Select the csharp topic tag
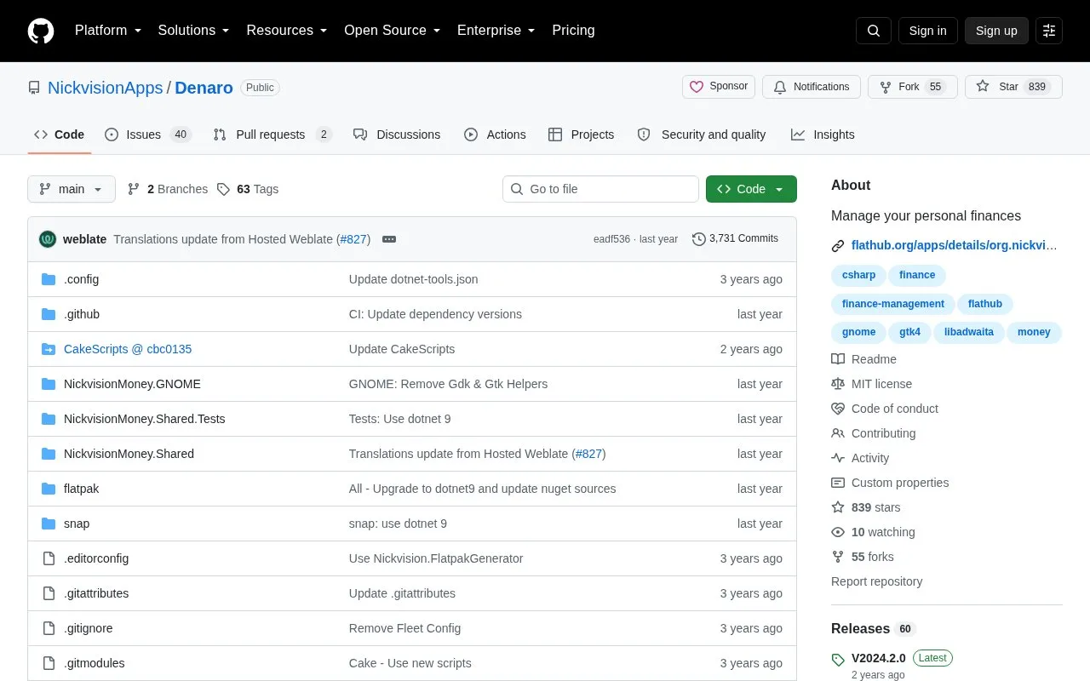The width and height of the screenshot is (1090, 681). 858,275
